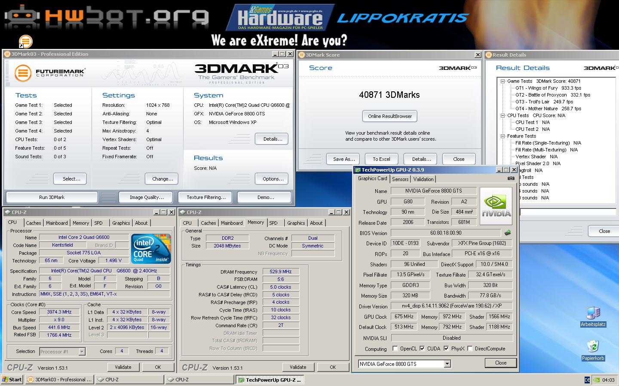Click the Intel Core 2 Quad logo
Screen dimensions: 619x386
tap(151, 248)
